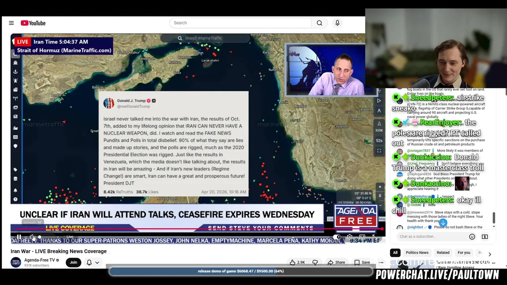Show more filter chips with right arrow
This screenshot has width=507, height=285.
pyautogui.click(x=490, y=254)
